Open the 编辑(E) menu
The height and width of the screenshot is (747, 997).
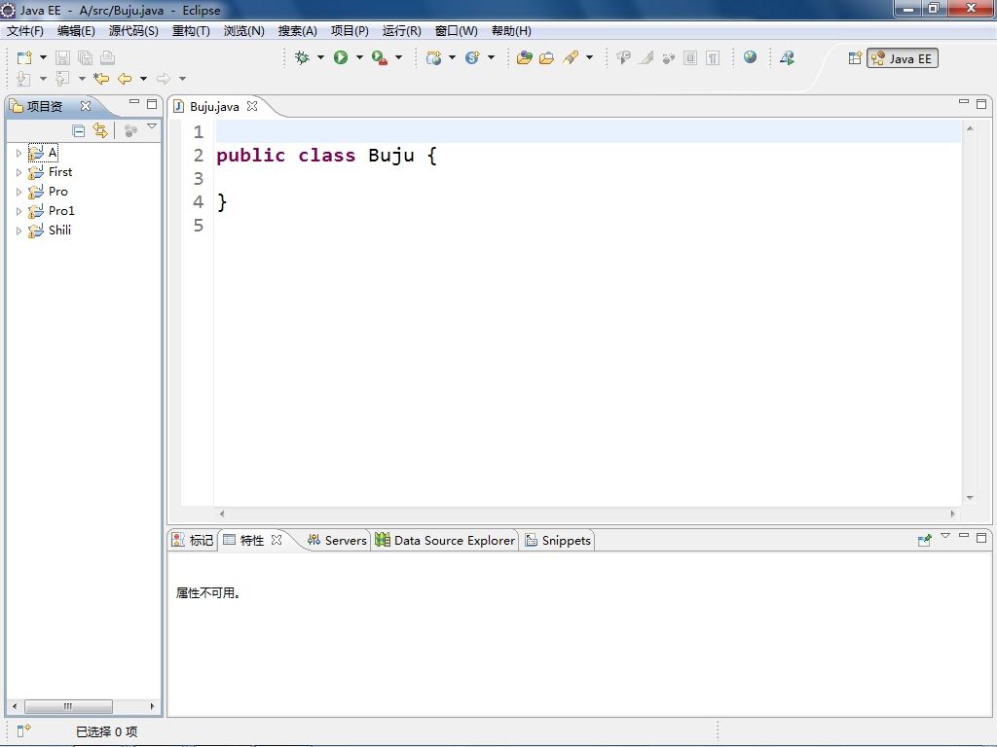[76, 31]
